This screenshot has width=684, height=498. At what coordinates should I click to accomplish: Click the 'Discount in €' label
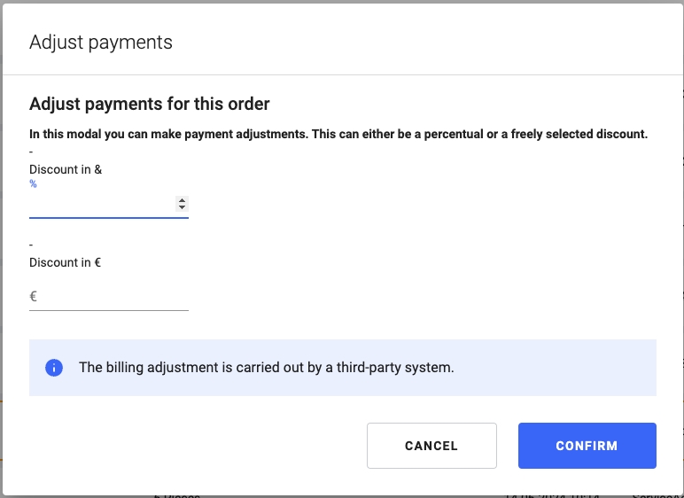pos(65,262)
